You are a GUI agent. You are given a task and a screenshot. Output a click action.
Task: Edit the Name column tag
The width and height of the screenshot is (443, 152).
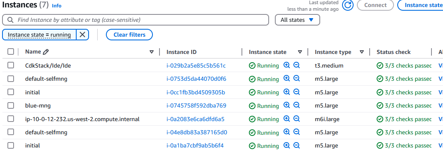pos(46,52)
